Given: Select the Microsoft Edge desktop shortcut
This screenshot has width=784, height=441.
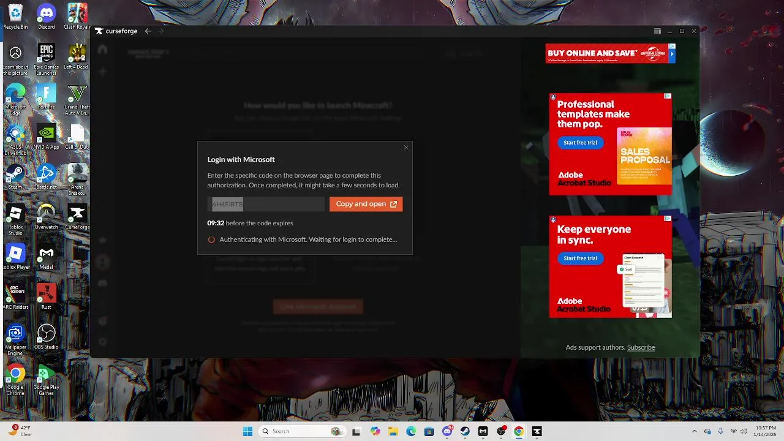Looking at the screenshot, I should point(15,99).
